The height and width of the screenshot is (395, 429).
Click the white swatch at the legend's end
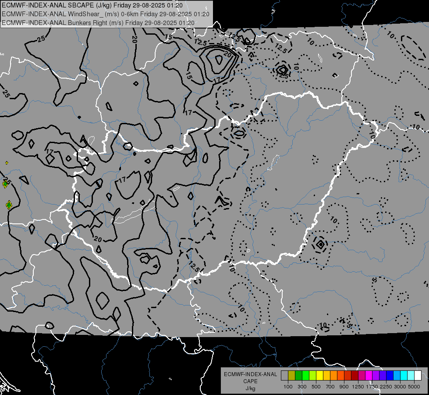418,375
